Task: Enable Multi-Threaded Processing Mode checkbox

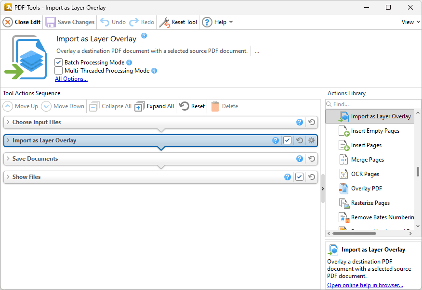Action: [58, 71]
